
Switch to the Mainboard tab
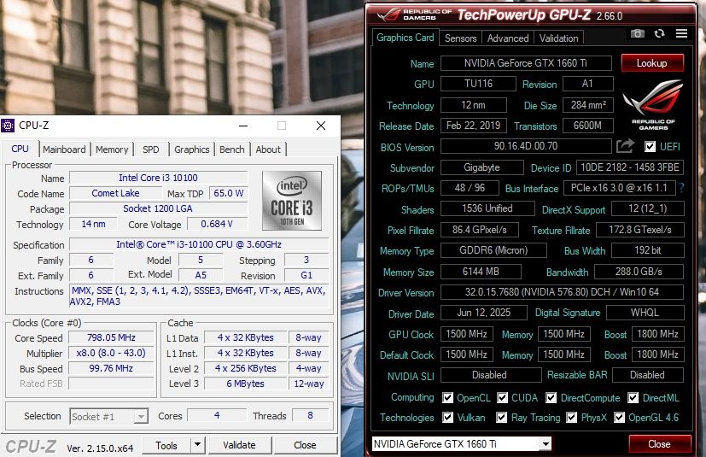(x=64, y=149)
